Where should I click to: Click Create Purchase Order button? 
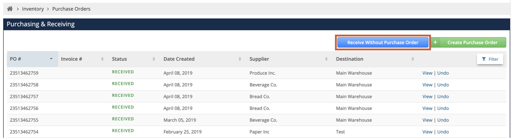pos(473,42)
